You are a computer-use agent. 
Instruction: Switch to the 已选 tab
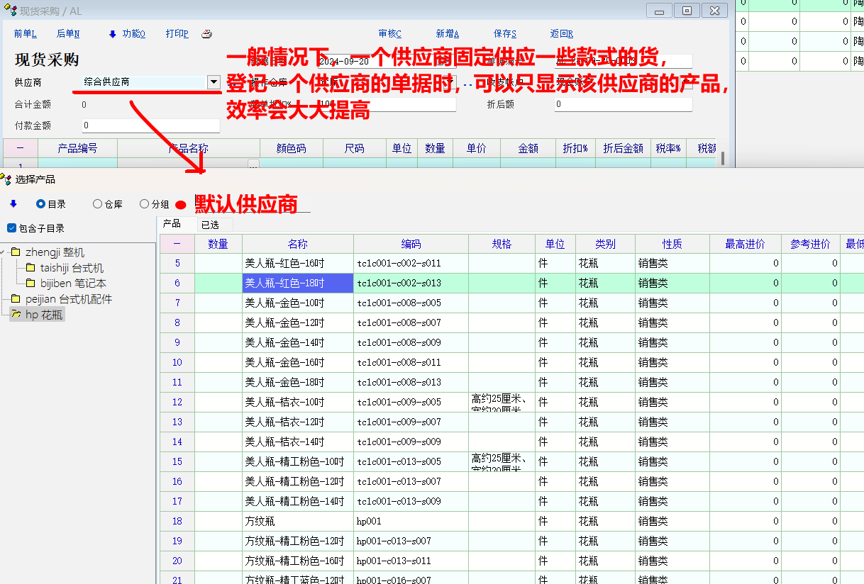pos(210,225)
